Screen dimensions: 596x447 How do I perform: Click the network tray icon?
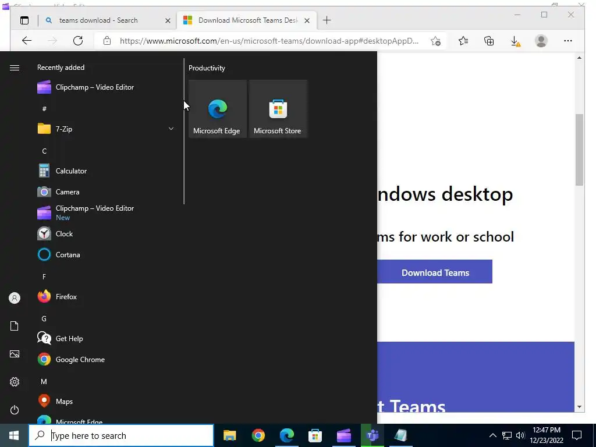[507, 435]
